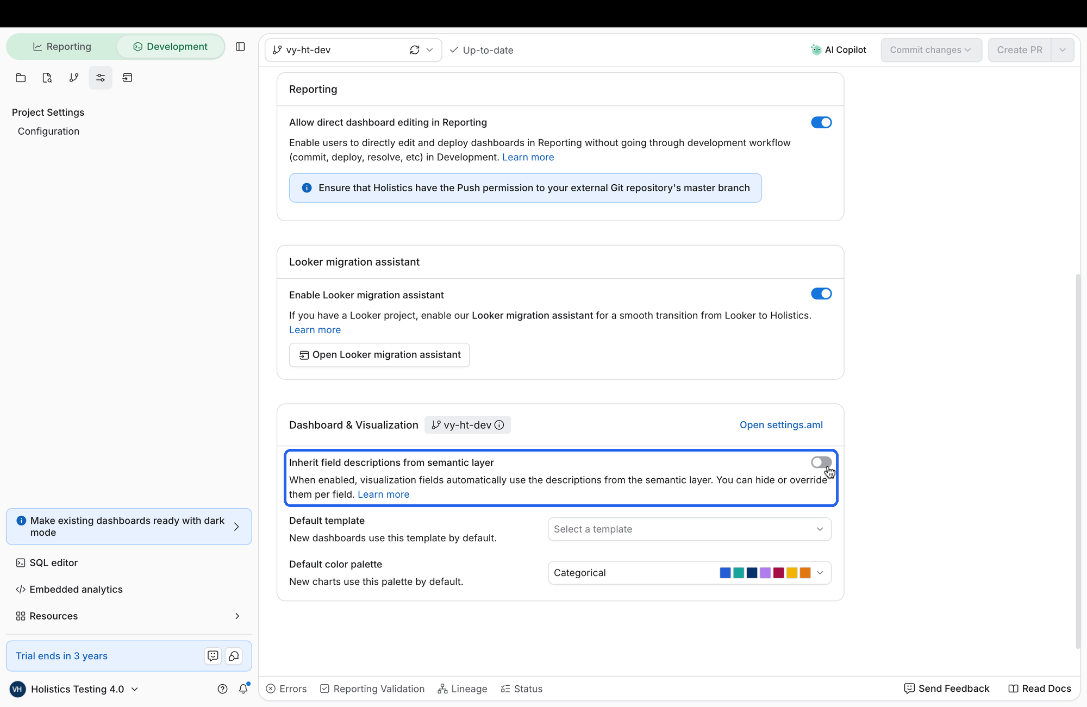Enable inherit field descriptions toggle
Viewport: 1087px width, 707px height.
pos(821,462)
